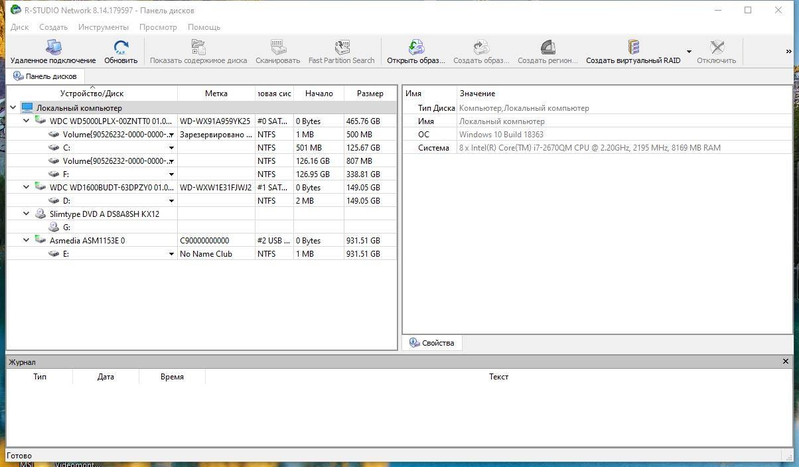Collapse the Локальный компьютер tree node
This screenshot has width=799, height=467.
pyautogui.click(x=13, y=107)
